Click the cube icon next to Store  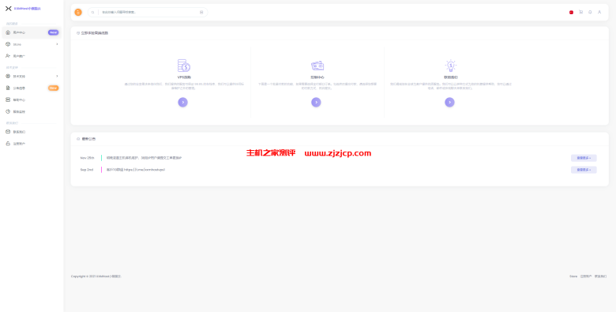(x=8, y=44)
